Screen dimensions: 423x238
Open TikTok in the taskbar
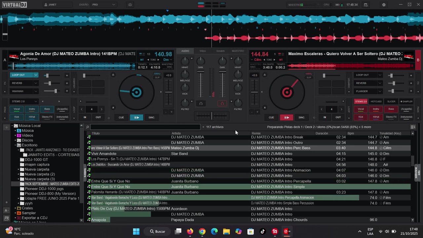tap(263, 231)
